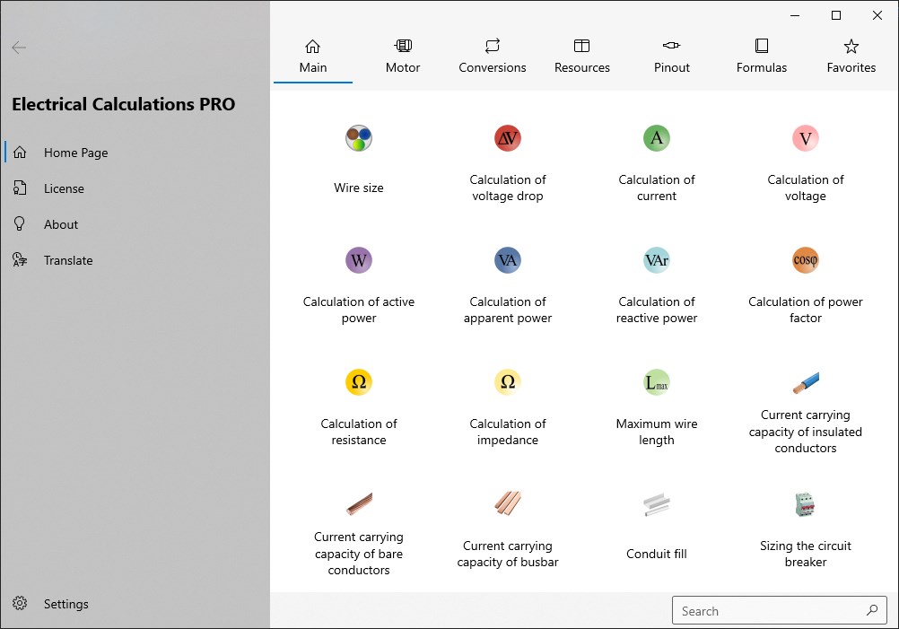Select the purple active power W icon

click(x=359, y=260)
